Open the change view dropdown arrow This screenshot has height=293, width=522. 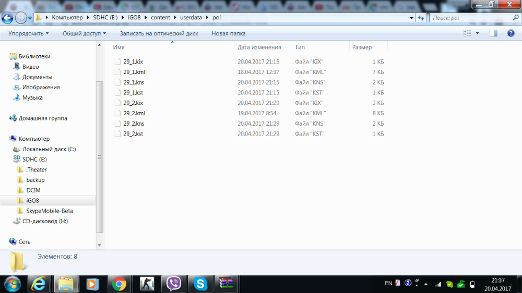(478, 33)
